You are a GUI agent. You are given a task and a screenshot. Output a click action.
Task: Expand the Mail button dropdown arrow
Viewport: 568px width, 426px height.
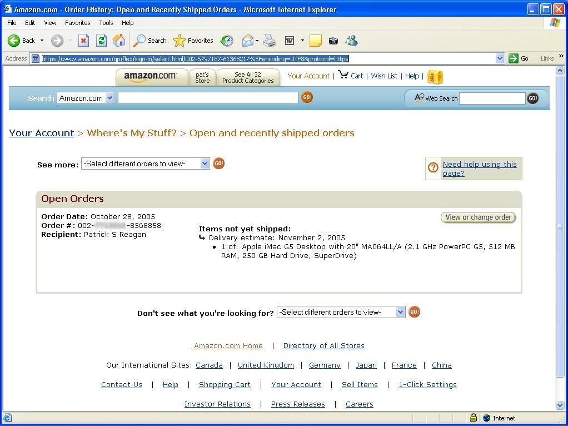[257, 41]
